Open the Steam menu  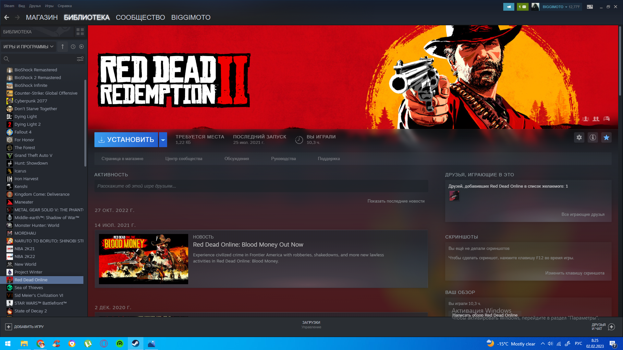pos(9,6)
